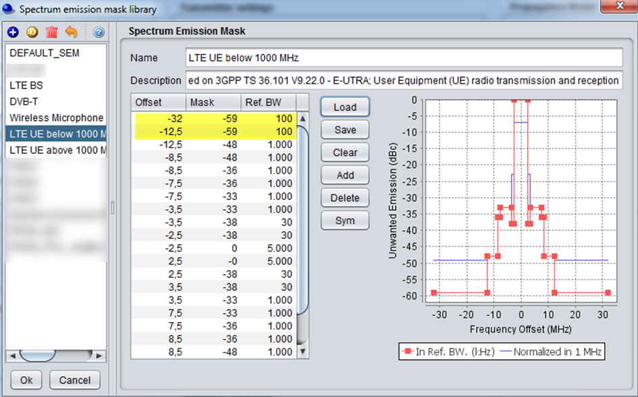Viewport: 638px width, 397px height.
Task: Click the orange undo arrow icon
Action: click(71, 32)
